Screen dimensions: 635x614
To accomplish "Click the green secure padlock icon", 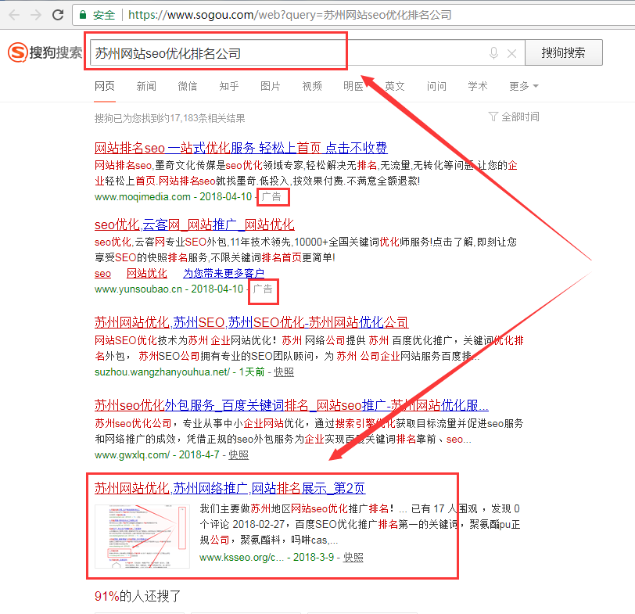I will 83,15.
